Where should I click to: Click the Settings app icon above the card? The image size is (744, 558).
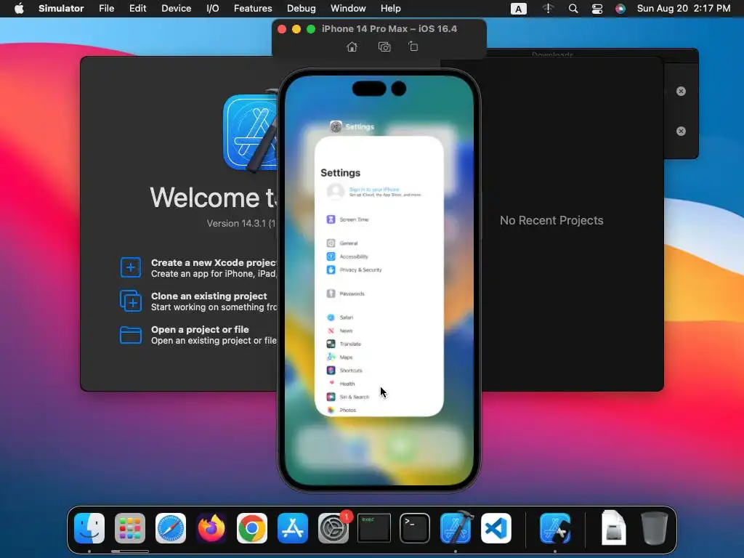pyautogui.click(x=336, y=126)
